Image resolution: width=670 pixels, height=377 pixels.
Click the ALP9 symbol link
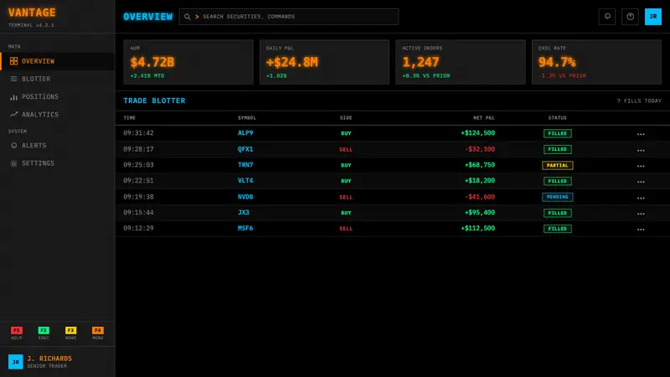[245, 133]
